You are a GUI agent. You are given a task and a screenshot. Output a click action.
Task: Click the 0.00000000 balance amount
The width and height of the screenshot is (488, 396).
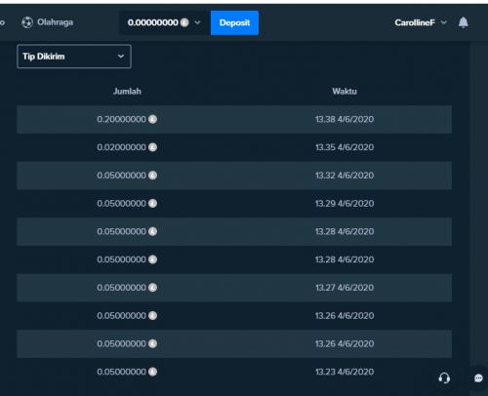[x=153, y=22]
